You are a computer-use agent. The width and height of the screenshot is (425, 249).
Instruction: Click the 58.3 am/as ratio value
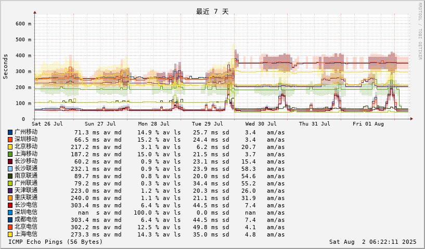pyautogui.click(x=263, y=169)
